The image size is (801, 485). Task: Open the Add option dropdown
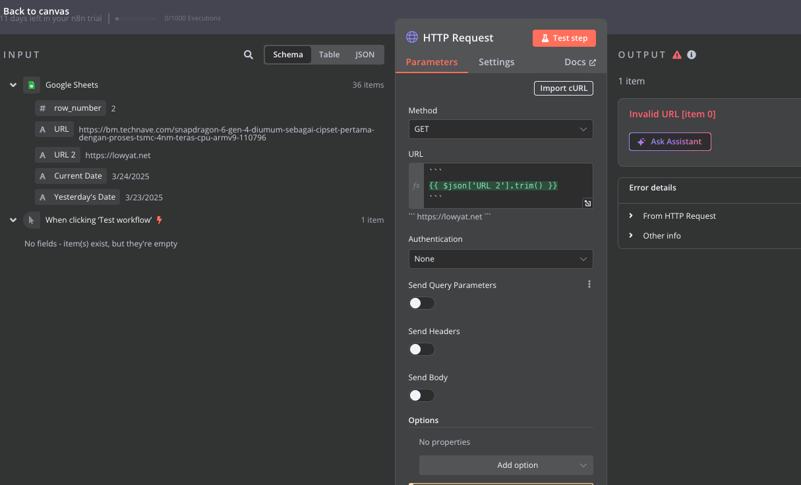[x=506, y=465]
